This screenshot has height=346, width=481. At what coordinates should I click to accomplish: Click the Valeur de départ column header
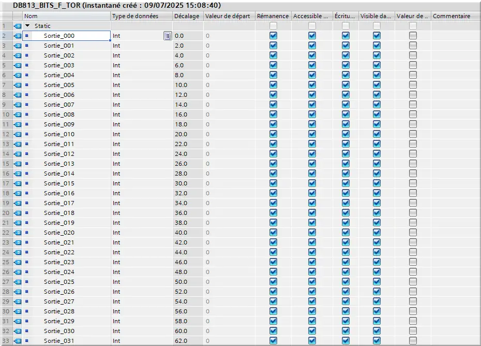pyautogui.click(x=229, y=16)
